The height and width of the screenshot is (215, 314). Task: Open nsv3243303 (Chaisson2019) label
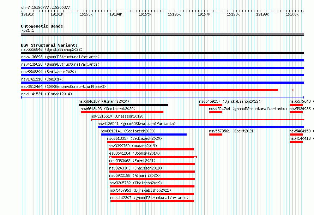coord(135,168)
